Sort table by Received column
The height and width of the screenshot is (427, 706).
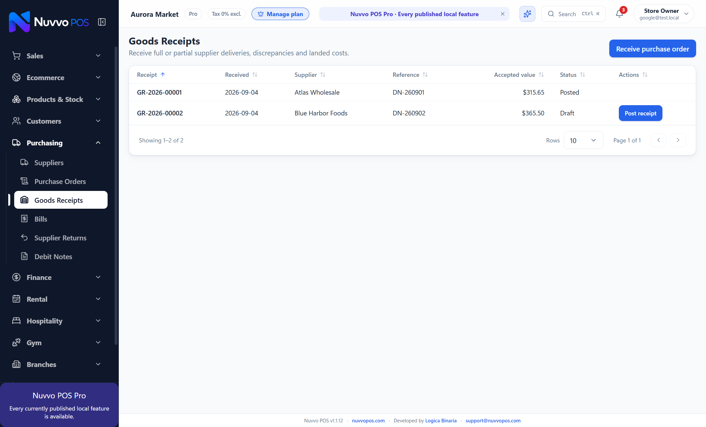coord(241,75)
